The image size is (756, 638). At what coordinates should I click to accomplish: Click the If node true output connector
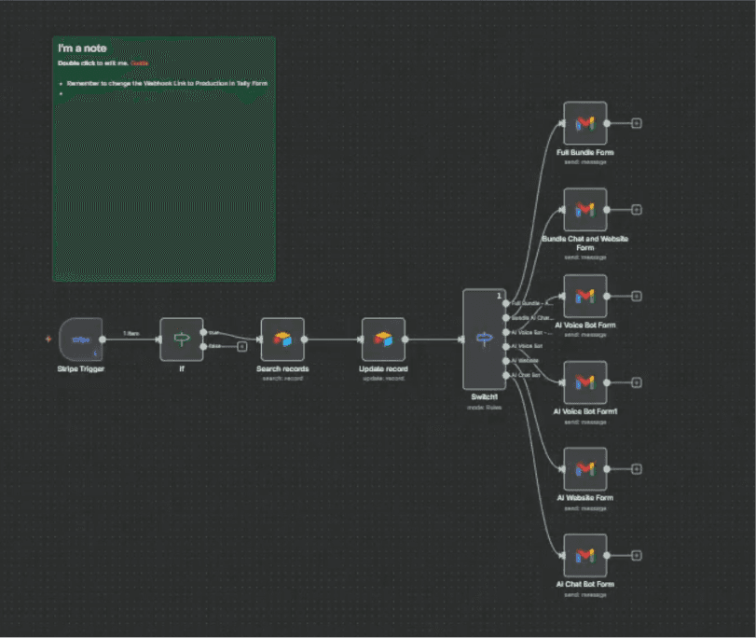coord(203,332)
